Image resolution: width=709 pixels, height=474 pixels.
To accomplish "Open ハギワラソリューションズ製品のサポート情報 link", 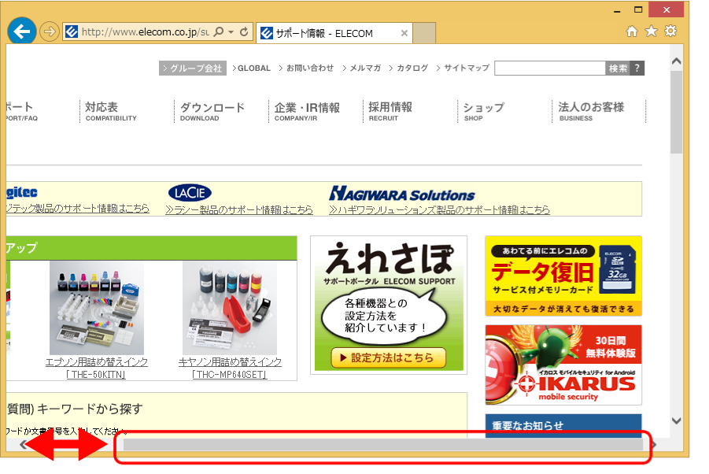I will pyautogui.click(x=440, y=210).
